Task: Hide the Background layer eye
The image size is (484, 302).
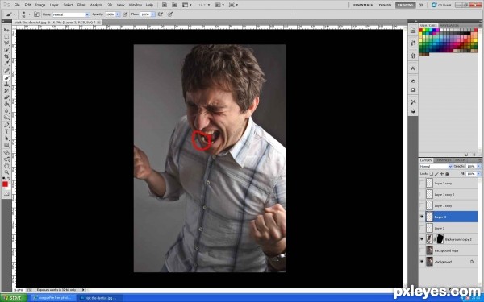Action: point(422,262)
